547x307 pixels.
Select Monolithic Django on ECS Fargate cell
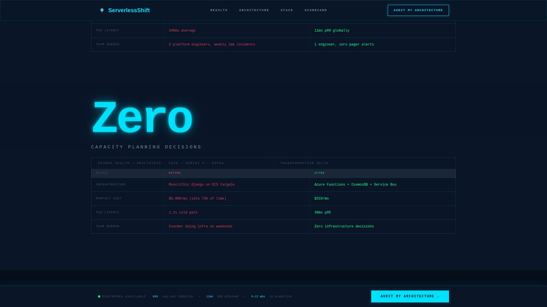coord(237,185)
